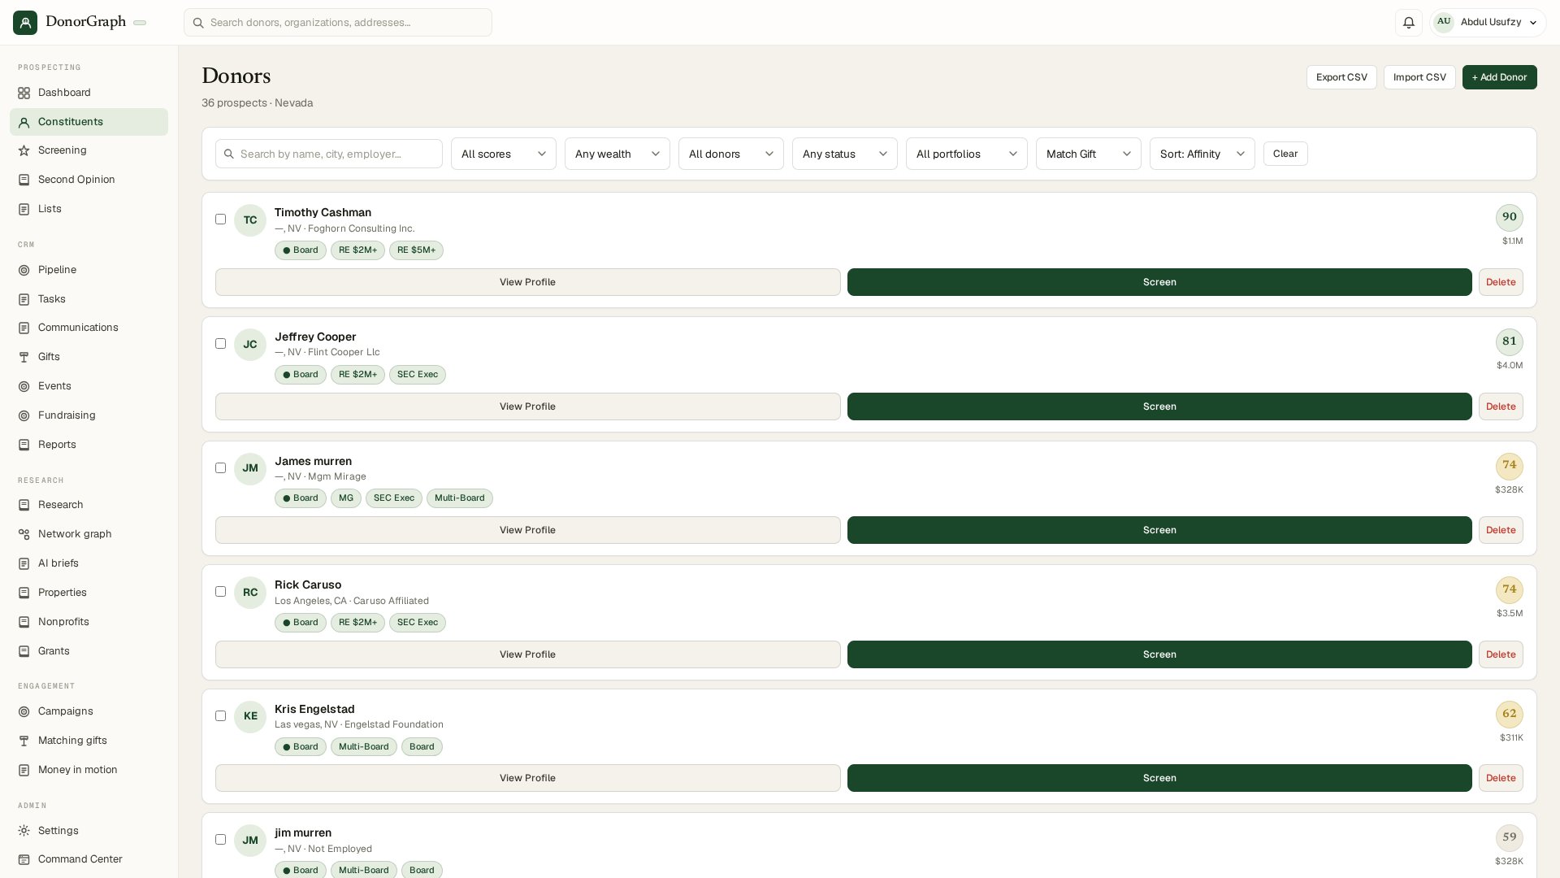This screenshot has height=878, width=1560.
Task: Click the Second Opinion sidebar icon
Action: click(24, 180)
